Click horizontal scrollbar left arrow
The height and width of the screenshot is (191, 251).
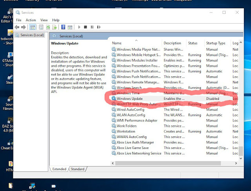click(113, 163)
